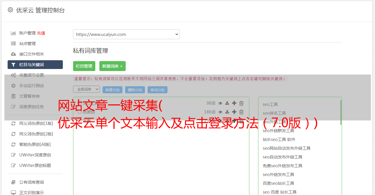Download the 98词 SEO工具 library
The height and width of the screenshot is (195, 375).
pyautogui.click(x=227, y=103)
